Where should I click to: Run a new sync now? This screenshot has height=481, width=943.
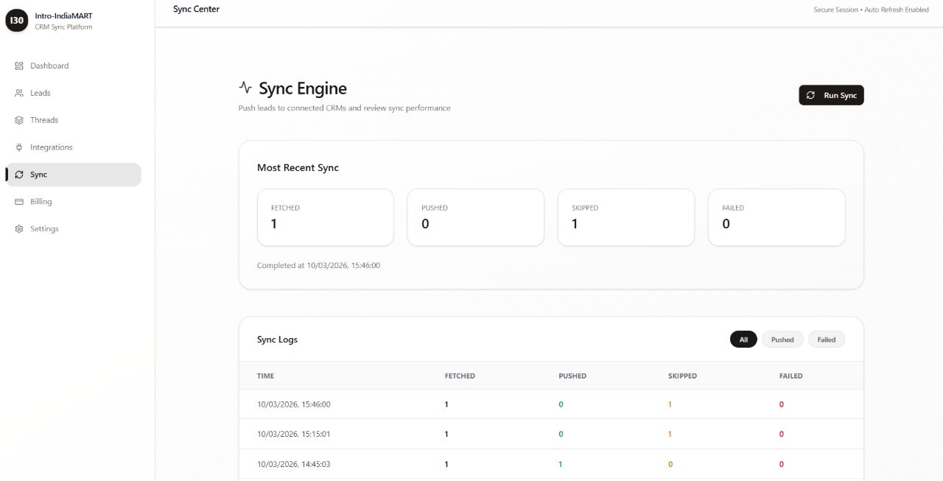point(831,95)
